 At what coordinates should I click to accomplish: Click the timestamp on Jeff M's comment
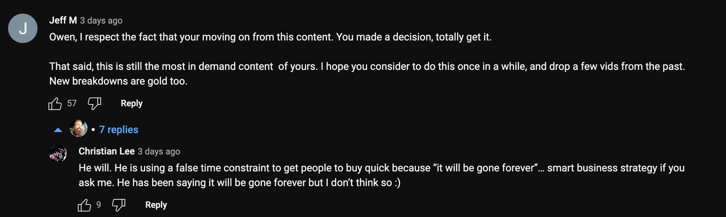point(101,21)
